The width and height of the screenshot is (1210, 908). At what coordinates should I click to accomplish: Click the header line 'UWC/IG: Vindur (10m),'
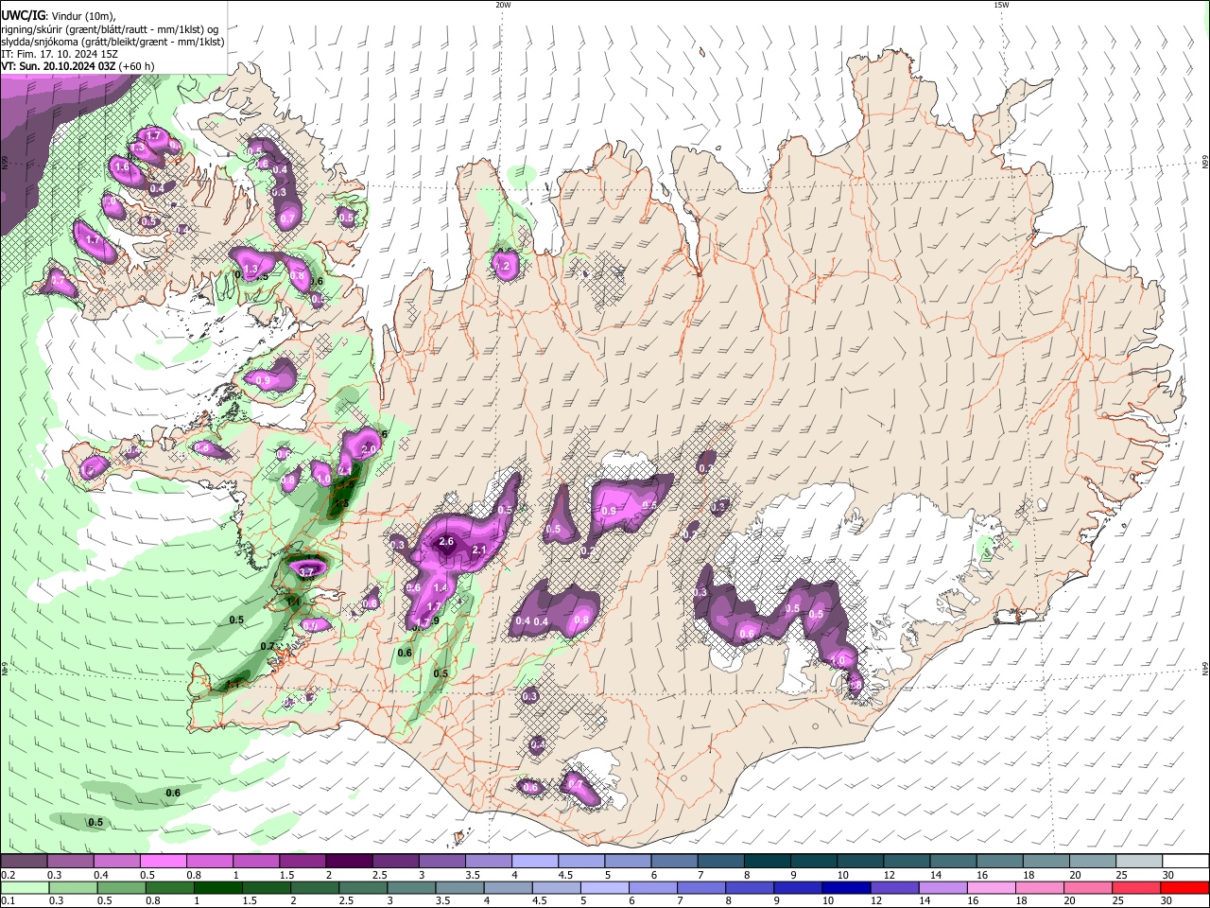click(x=58, y=15)
